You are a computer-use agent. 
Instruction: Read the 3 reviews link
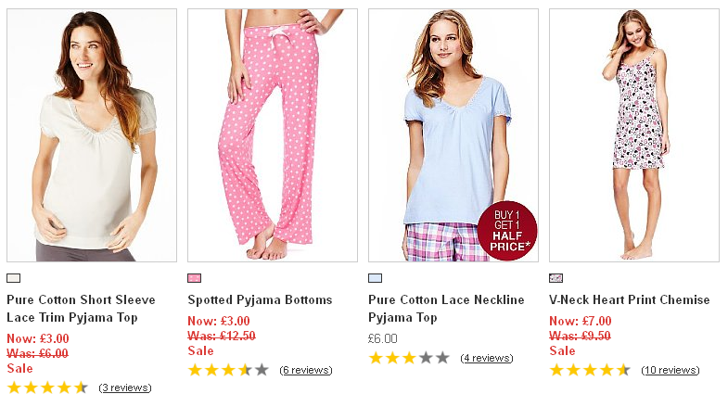[x=125, y=388]
